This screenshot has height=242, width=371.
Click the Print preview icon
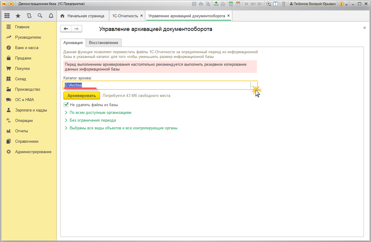208,4
